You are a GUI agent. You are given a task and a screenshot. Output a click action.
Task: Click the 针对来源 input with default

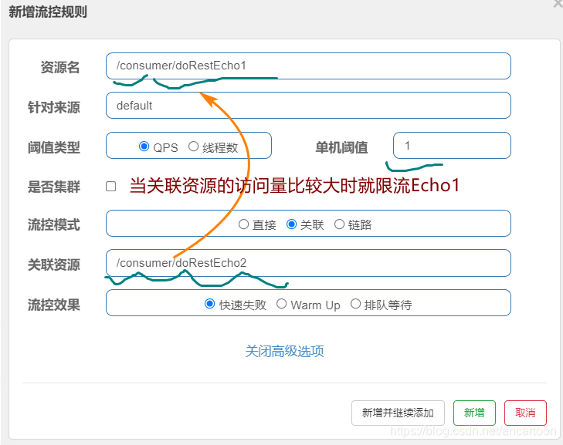coord(308,106)
